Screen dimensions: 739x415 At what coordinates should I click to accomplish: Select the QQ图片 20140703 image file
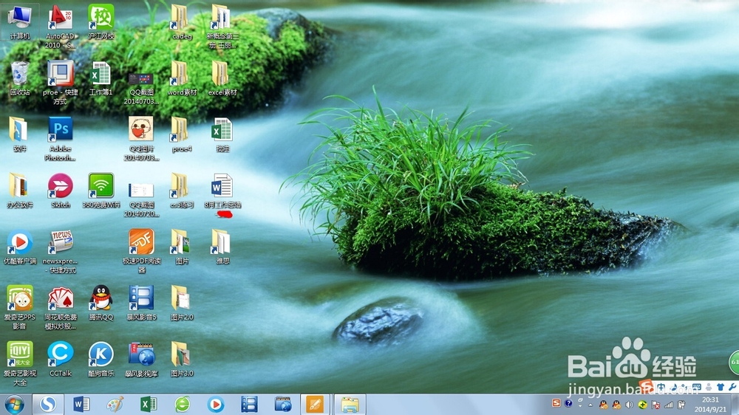pos(141,139)
